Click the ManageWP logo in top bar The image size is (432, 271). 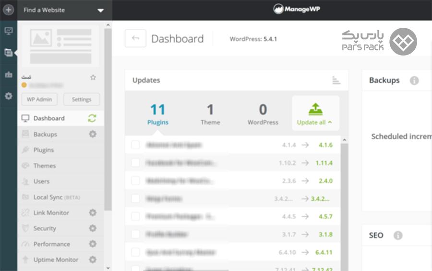[297, 9]
